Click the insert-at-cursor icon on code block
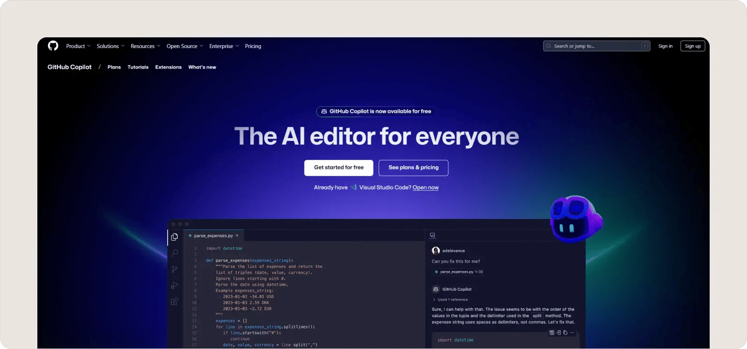Image resolution: width=747 pixels, height=349 pixels. (558, 333)
